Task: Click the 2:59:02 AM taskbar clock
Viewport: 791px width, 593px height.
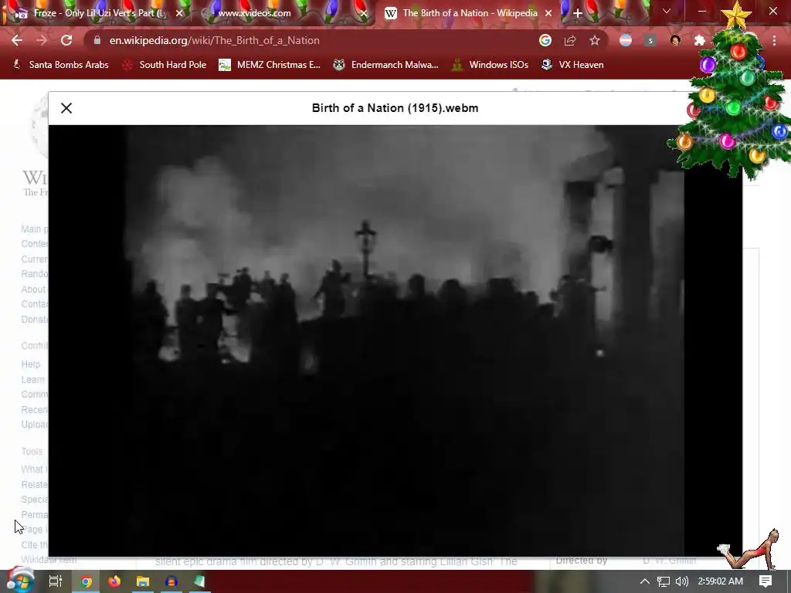Action: point(721,581)
